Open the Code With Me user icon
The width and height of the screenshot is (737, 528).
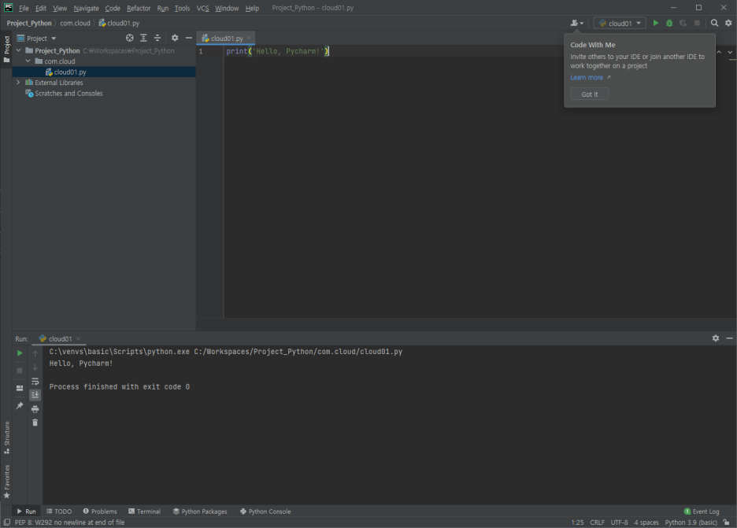(x=576, y=23)
